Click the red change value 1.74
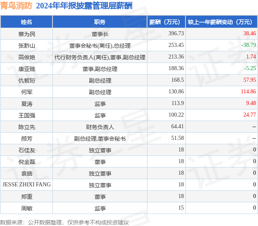Viewport: 258px width, 226px height. pos(251,56)
